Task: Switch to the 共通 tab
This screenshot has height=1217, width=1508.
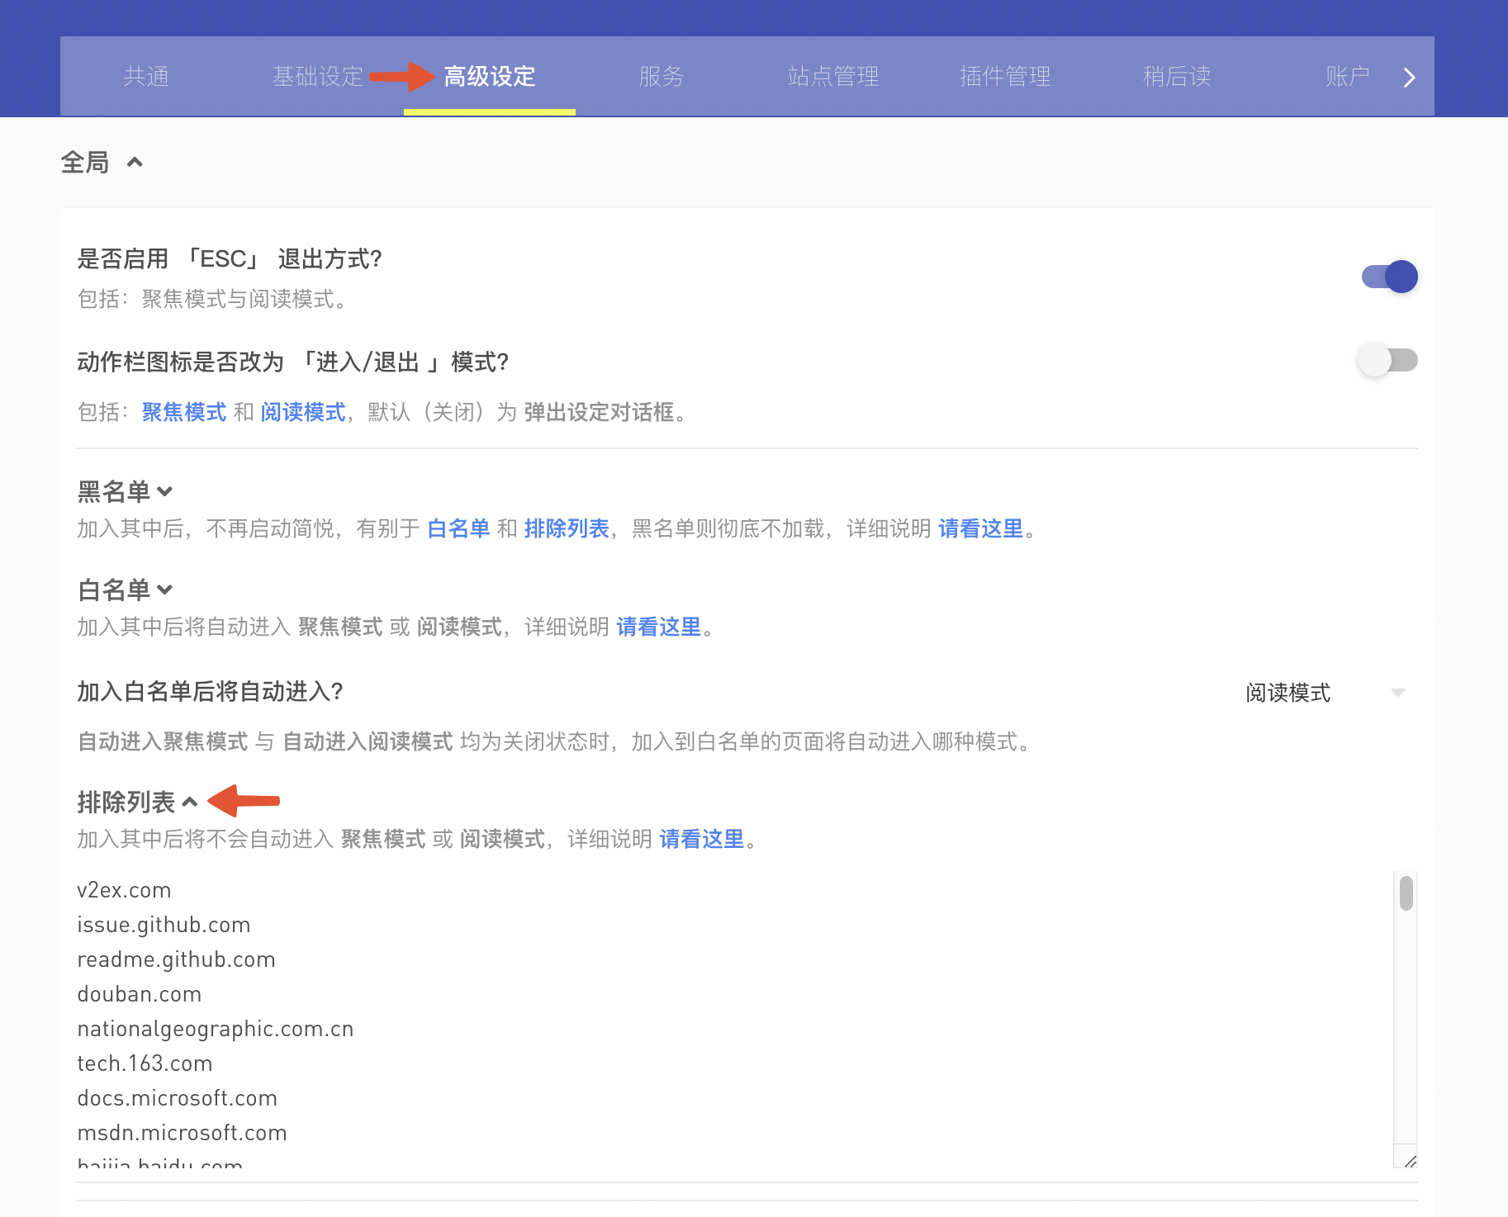Action: (x=146, y=77)
